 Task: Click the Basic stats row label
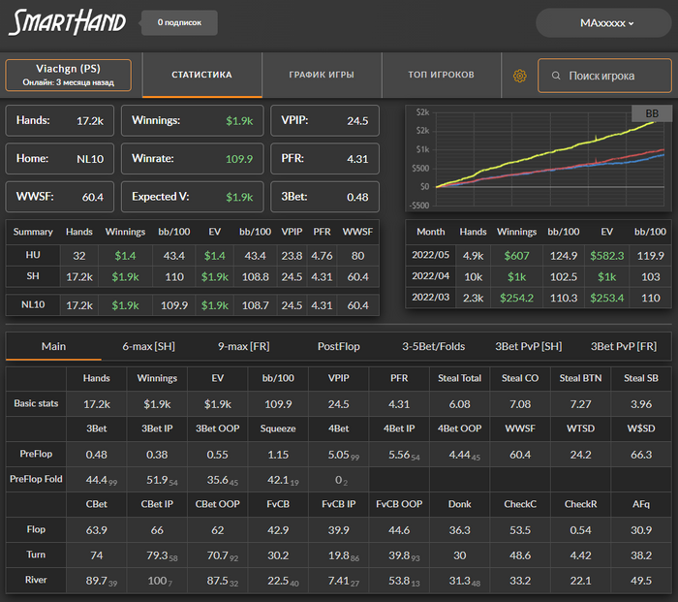click(36, 403)
